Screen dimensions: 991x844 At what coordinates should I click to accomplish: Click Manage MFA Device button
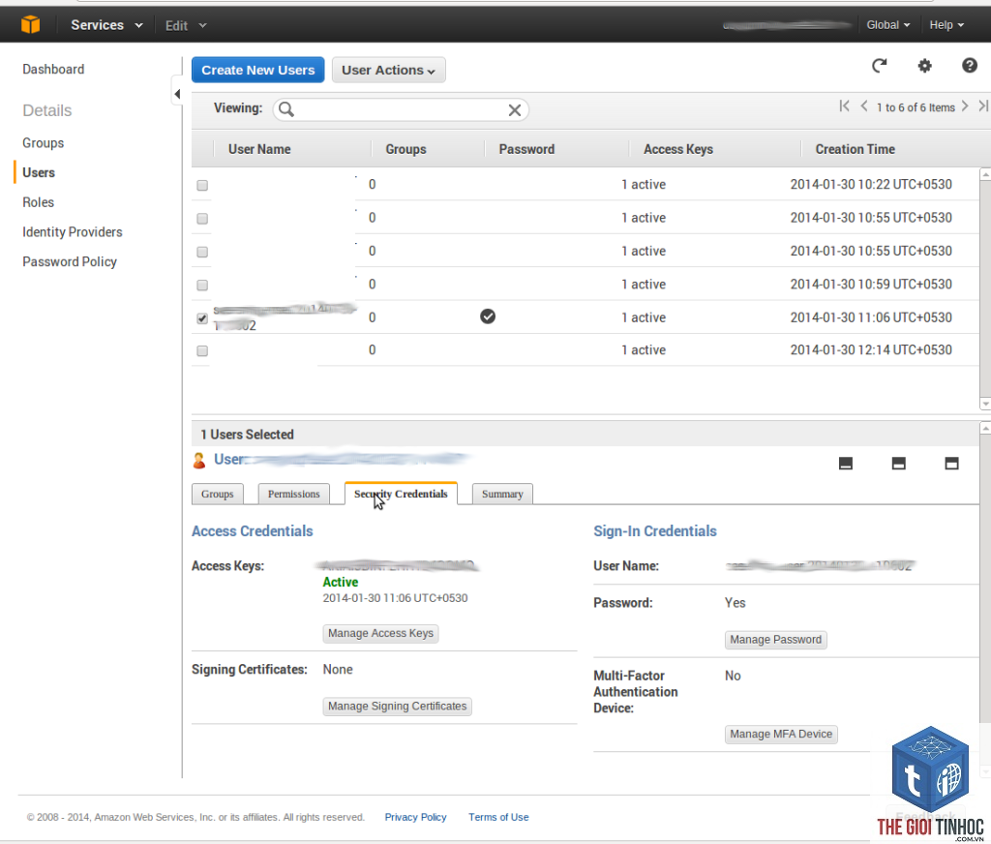tap(781, 734)
